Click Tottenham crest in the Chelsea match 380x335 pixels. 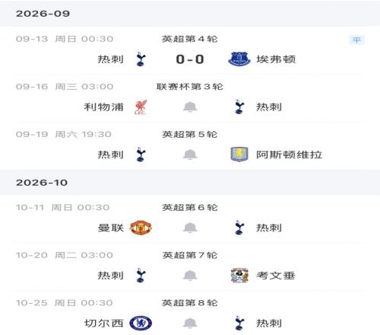[x=239, y=323]
